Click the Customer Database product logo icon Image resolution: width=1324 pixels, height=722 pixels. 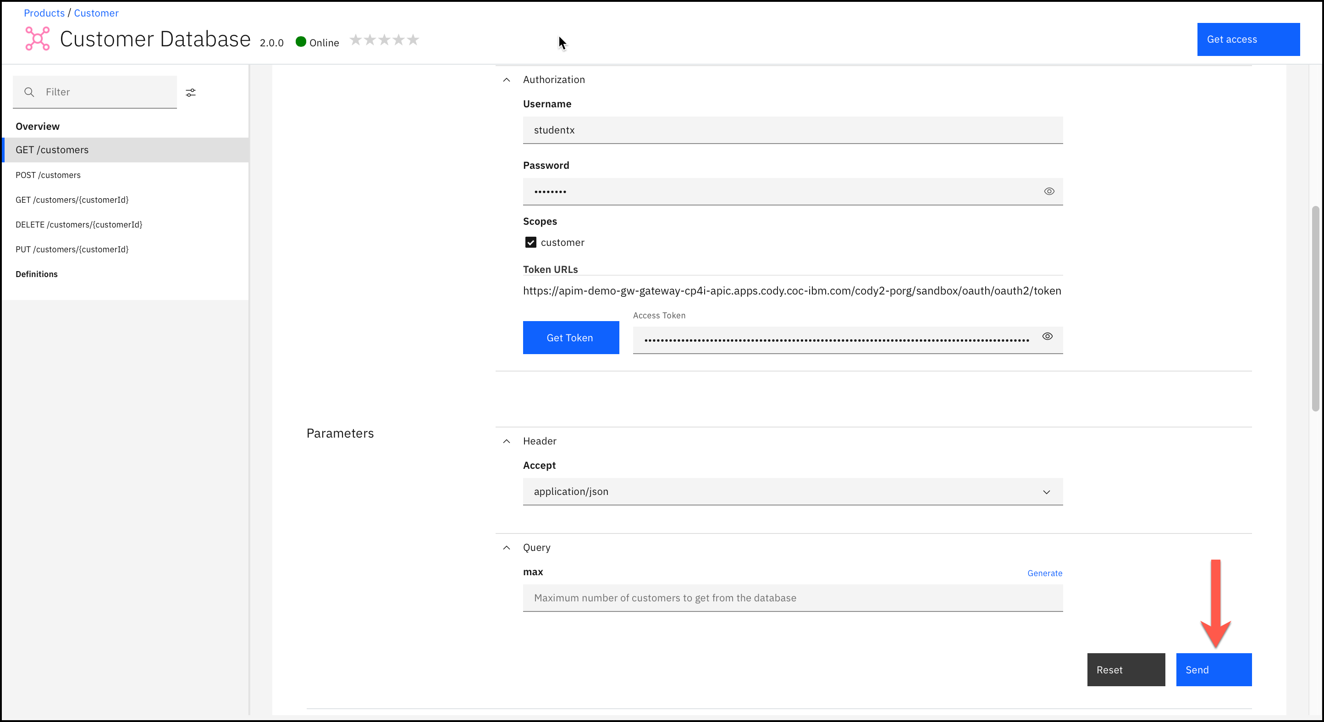click(38, 39)
